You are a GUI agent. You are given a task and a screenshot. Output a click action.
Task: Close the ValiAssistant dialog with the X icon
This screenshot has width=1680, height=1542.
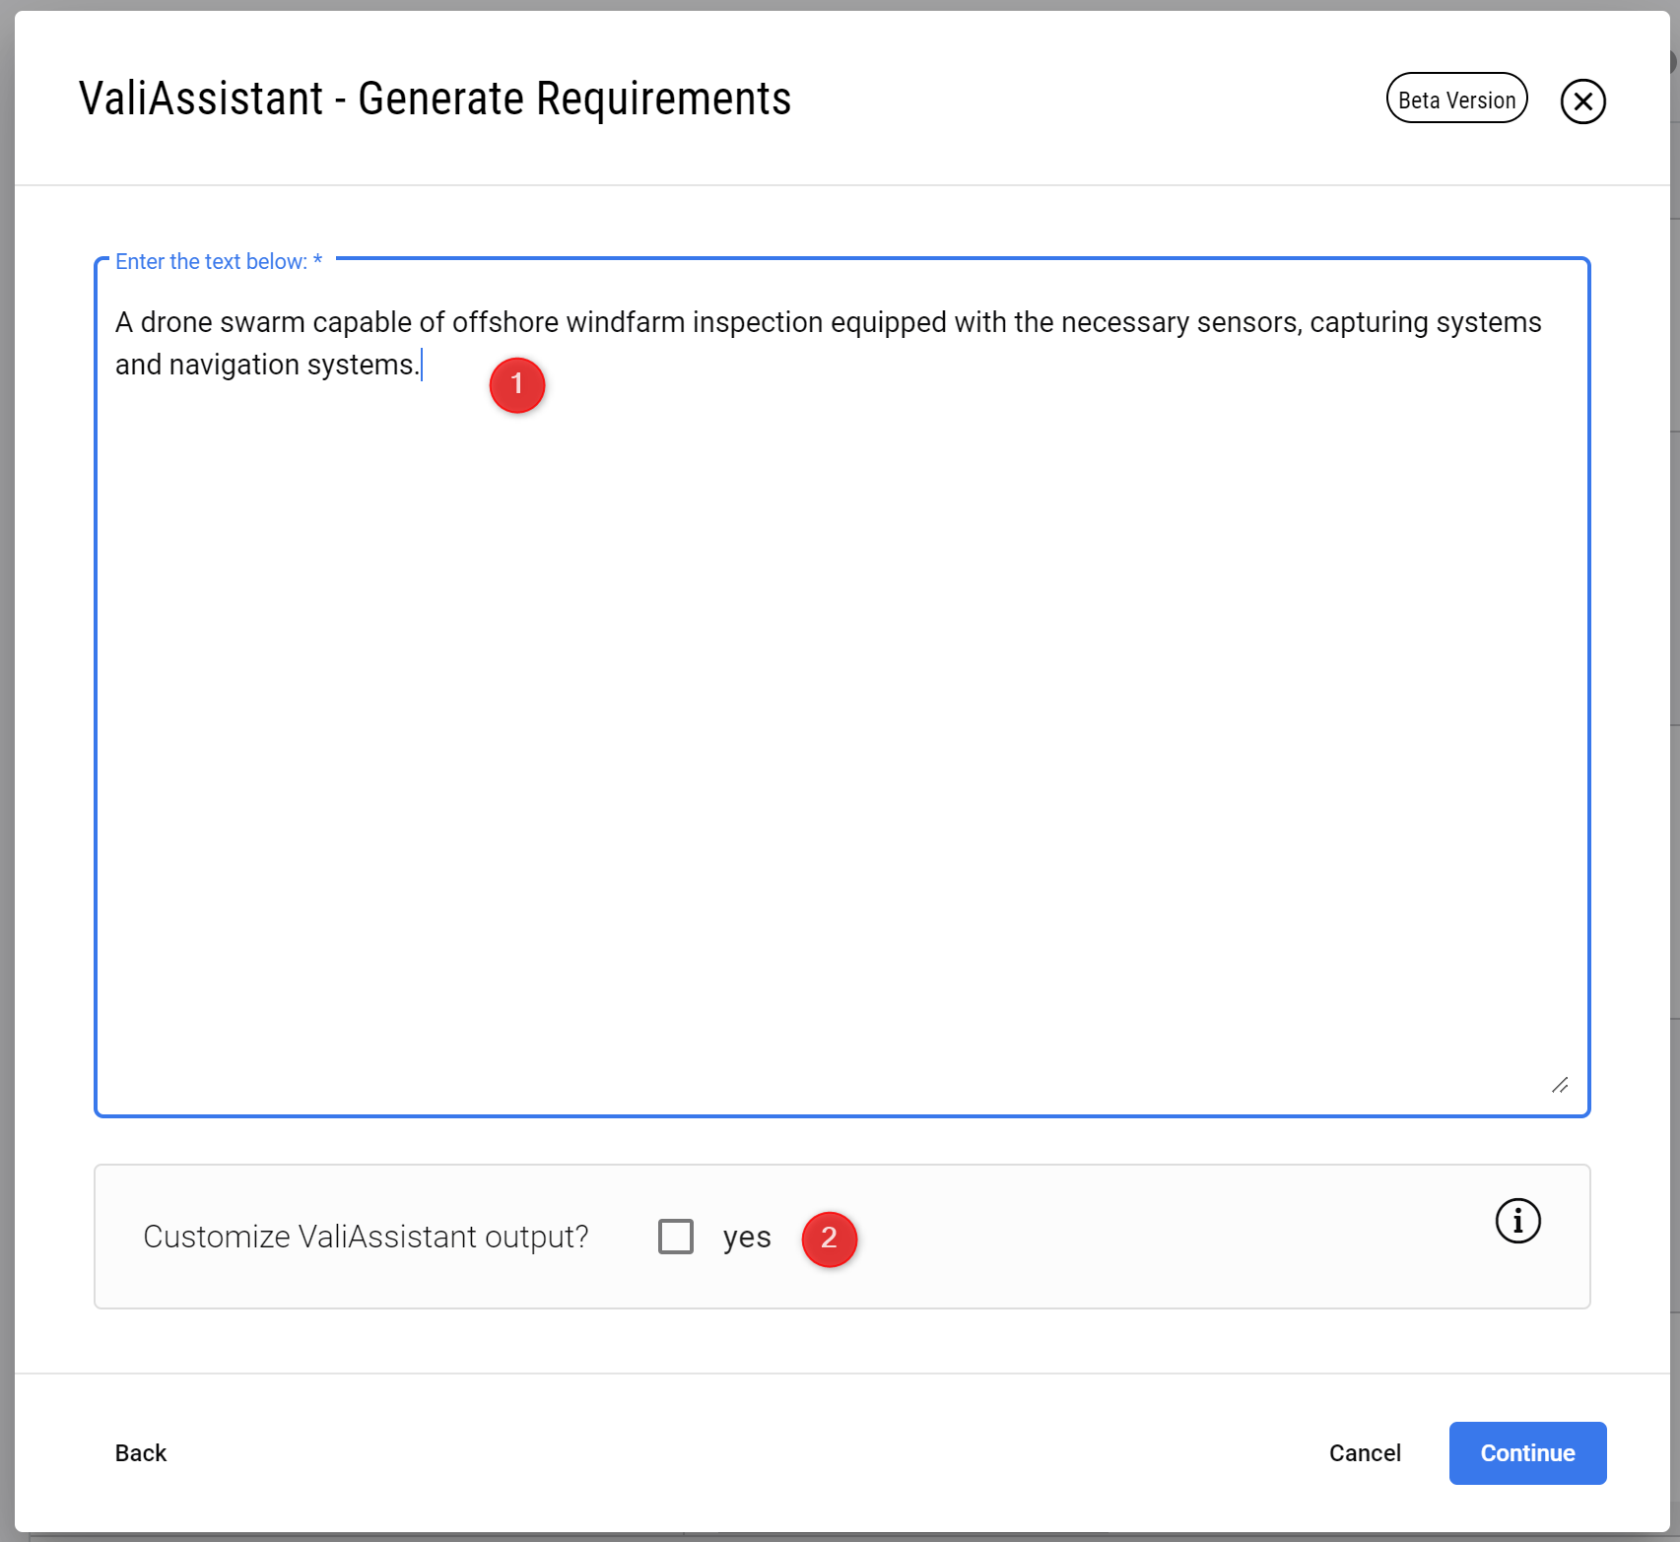click(1582, 101)
